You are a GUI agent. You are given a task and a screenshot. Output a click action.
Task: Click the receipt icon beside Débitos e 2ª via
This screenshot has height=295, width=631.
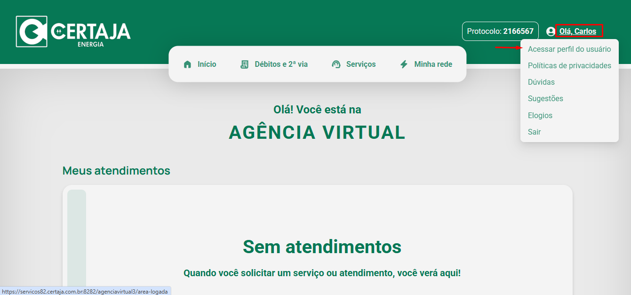tap(244, 64)
